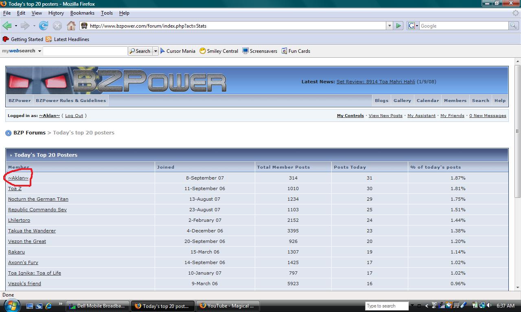Open My Assistant
This screenshot has height=312, width=521.
coord(421,116)
